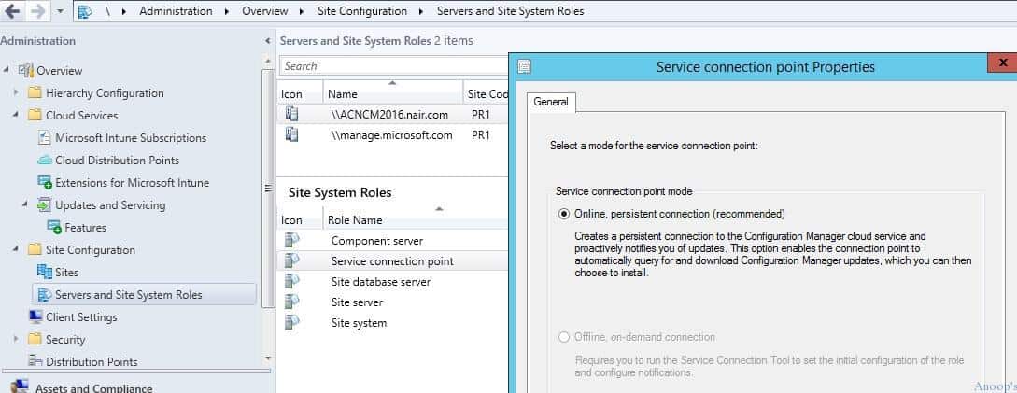This screenshot has width=1017, height=393.
Task: Click the server icon for ACNCM2016.nair.com
Action: 291,114
